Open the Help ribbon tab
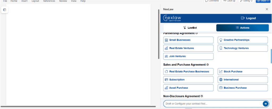This screenshot has height=109, width=272. pos(83,1)
